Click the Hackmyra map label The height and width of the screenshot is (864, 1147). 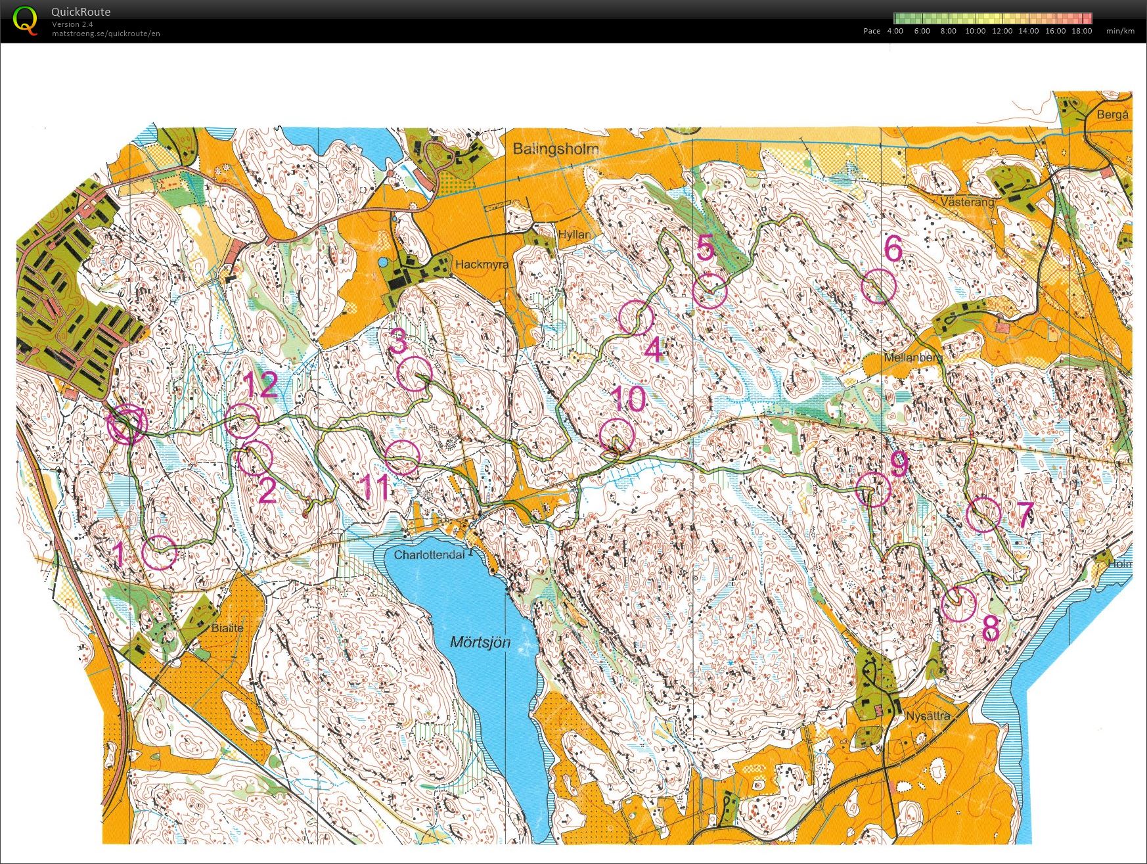coord(482,265)
